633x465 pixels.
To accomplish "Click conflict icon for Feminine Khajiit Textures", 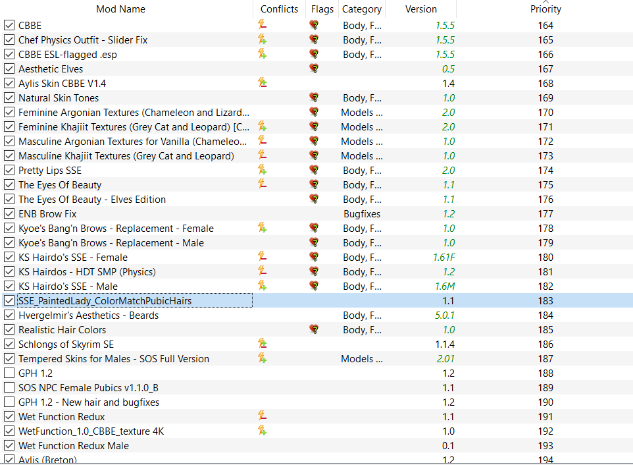I will pyautogui.click(x=262, y=126).
